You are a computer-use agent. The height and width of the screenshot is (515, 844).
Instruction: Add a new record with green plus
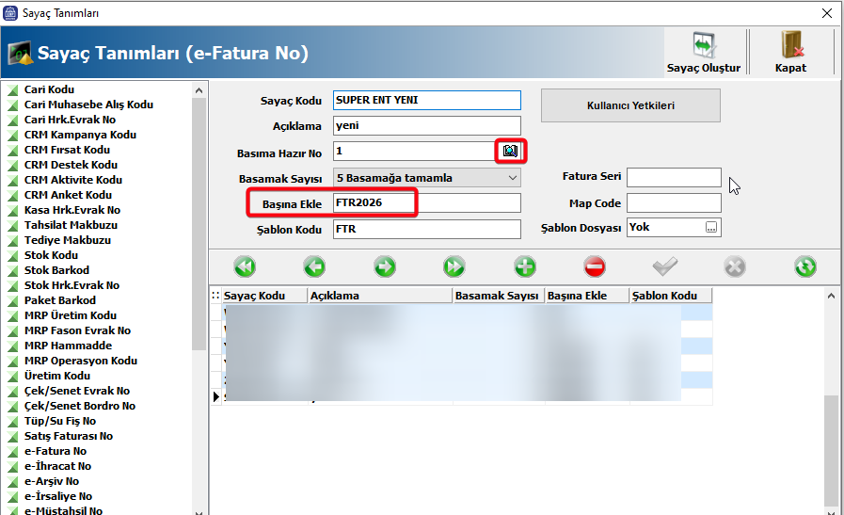pyautogui.click(x=525, y=266)
